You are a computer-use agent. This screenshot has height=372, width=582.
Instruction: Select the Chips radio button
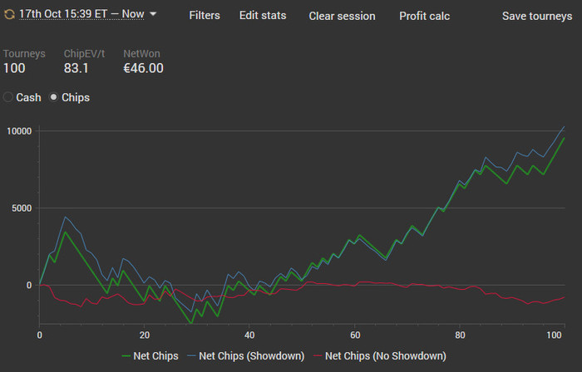pos(54,97)
